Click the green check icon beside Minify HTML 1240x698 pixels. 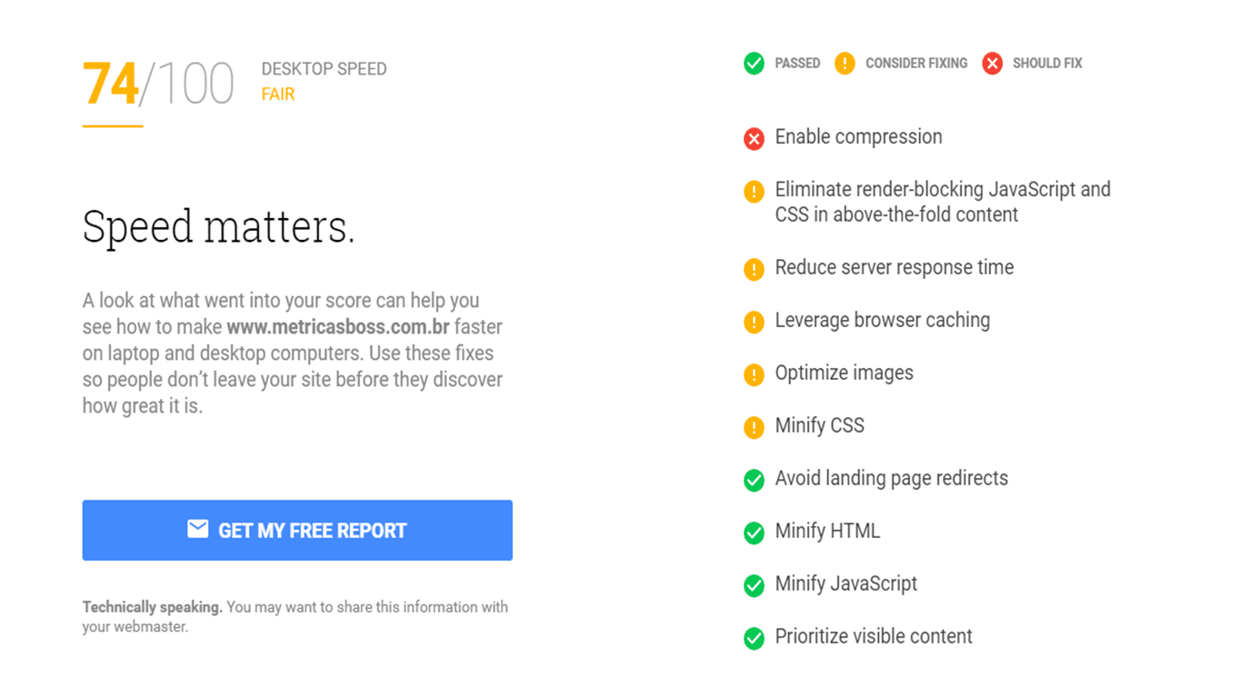pyautogui.click(x=754, y=533)
